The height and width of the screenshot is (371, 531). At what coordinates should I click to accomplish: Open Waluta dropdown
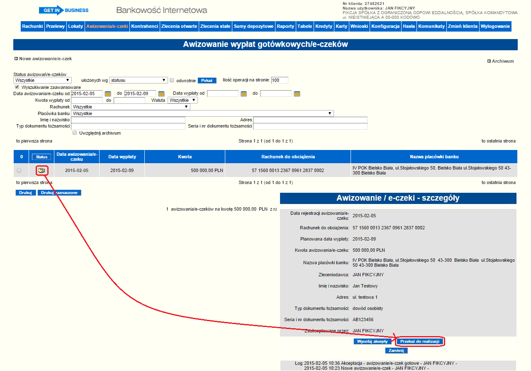click(183, 100)
